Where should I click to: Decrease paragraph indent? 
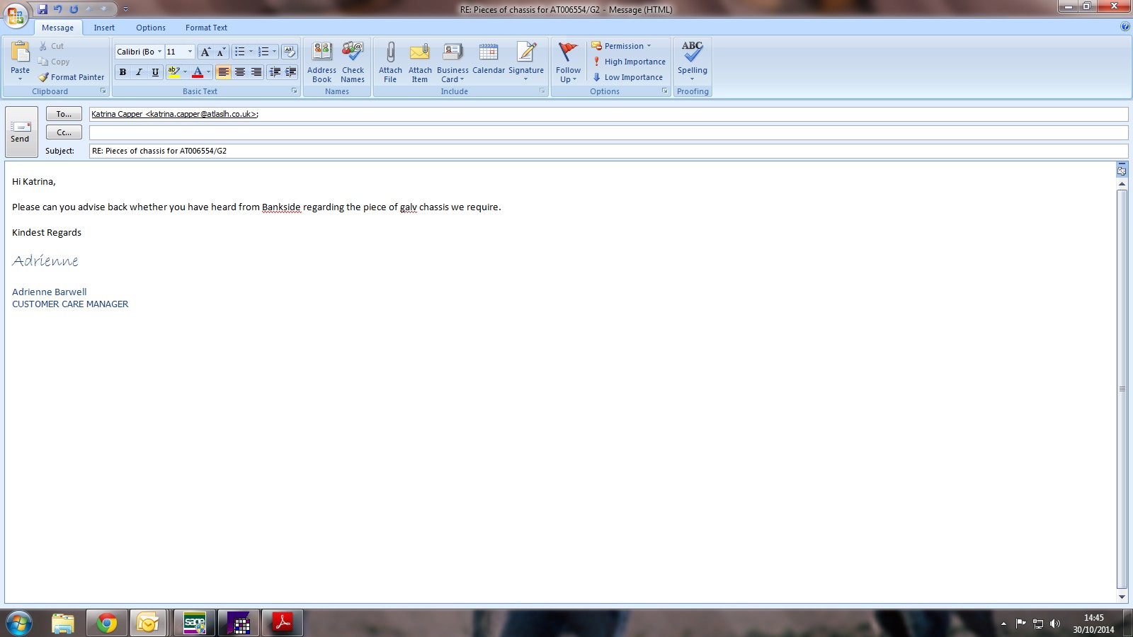(x=275, y=72)
